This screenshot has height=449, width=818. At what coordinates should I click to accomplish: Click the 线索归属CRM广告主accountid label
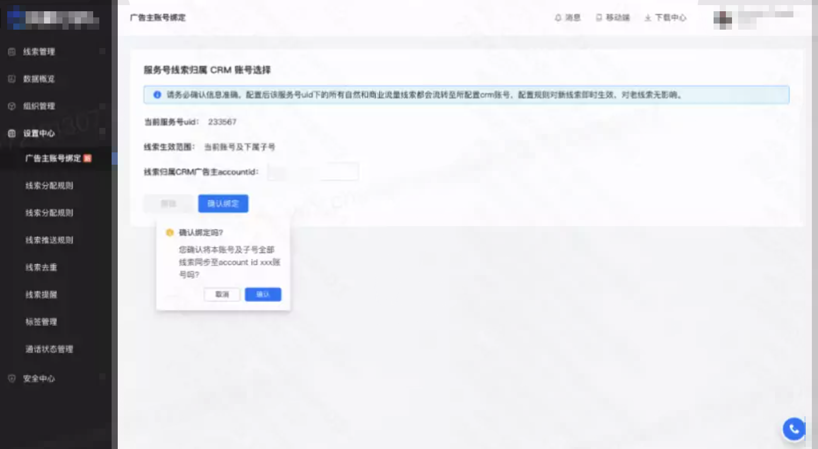(201, 172)
